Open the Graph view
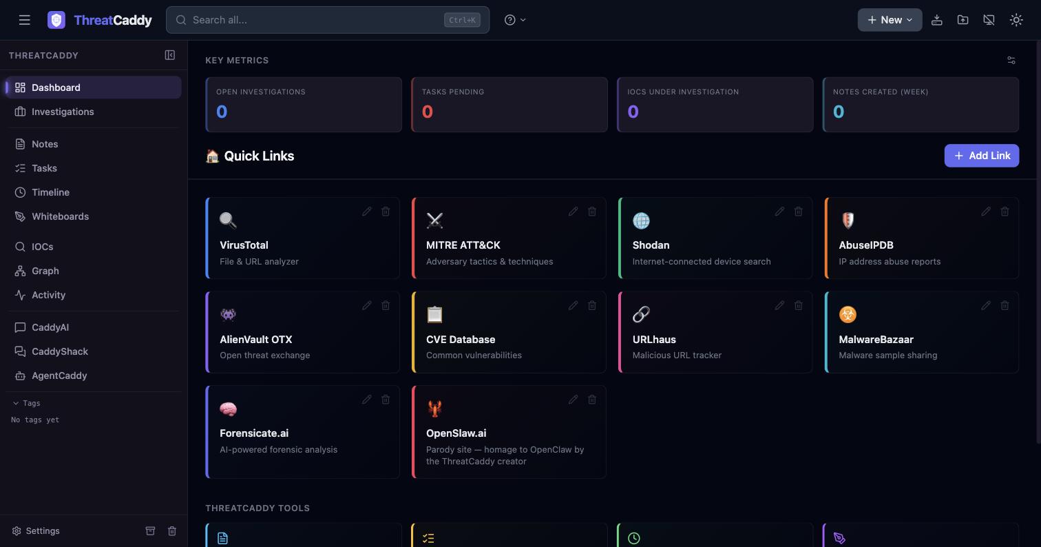Screen dimensions: 1041x547 [94, 271]
